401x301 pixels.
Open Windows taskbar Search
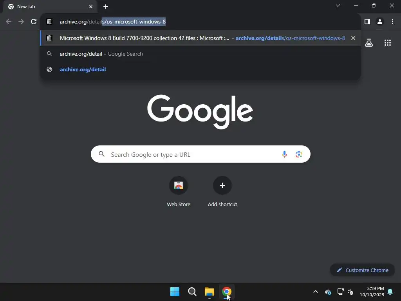click(x=192, y=292)
